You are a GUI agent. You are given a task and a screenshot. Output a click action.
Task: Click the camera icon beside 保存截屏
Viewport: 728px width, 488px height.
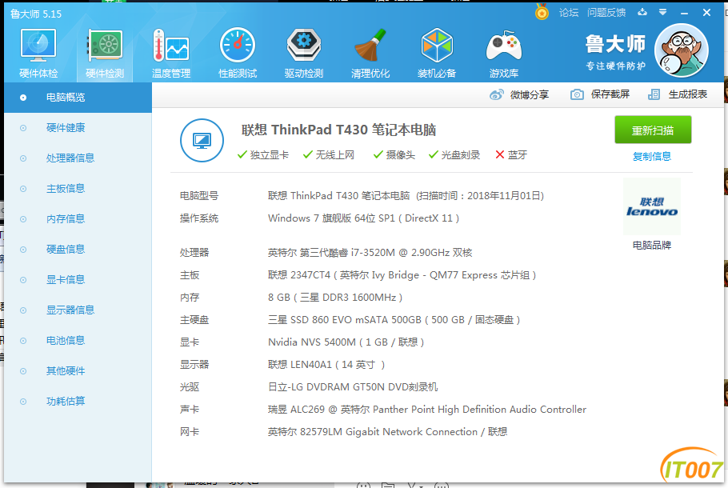pyautogui.click(x=577, y=94)
